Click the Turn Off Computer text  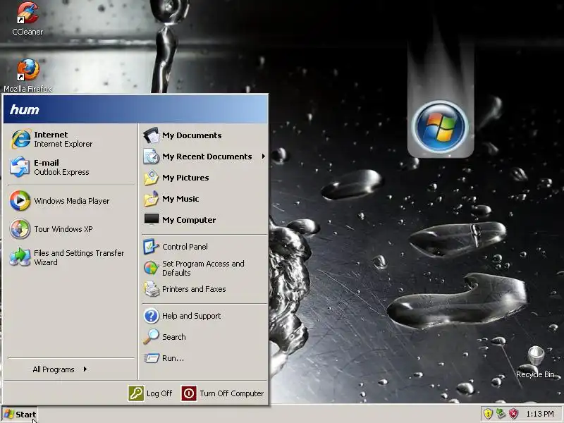[x=232, y=393]
